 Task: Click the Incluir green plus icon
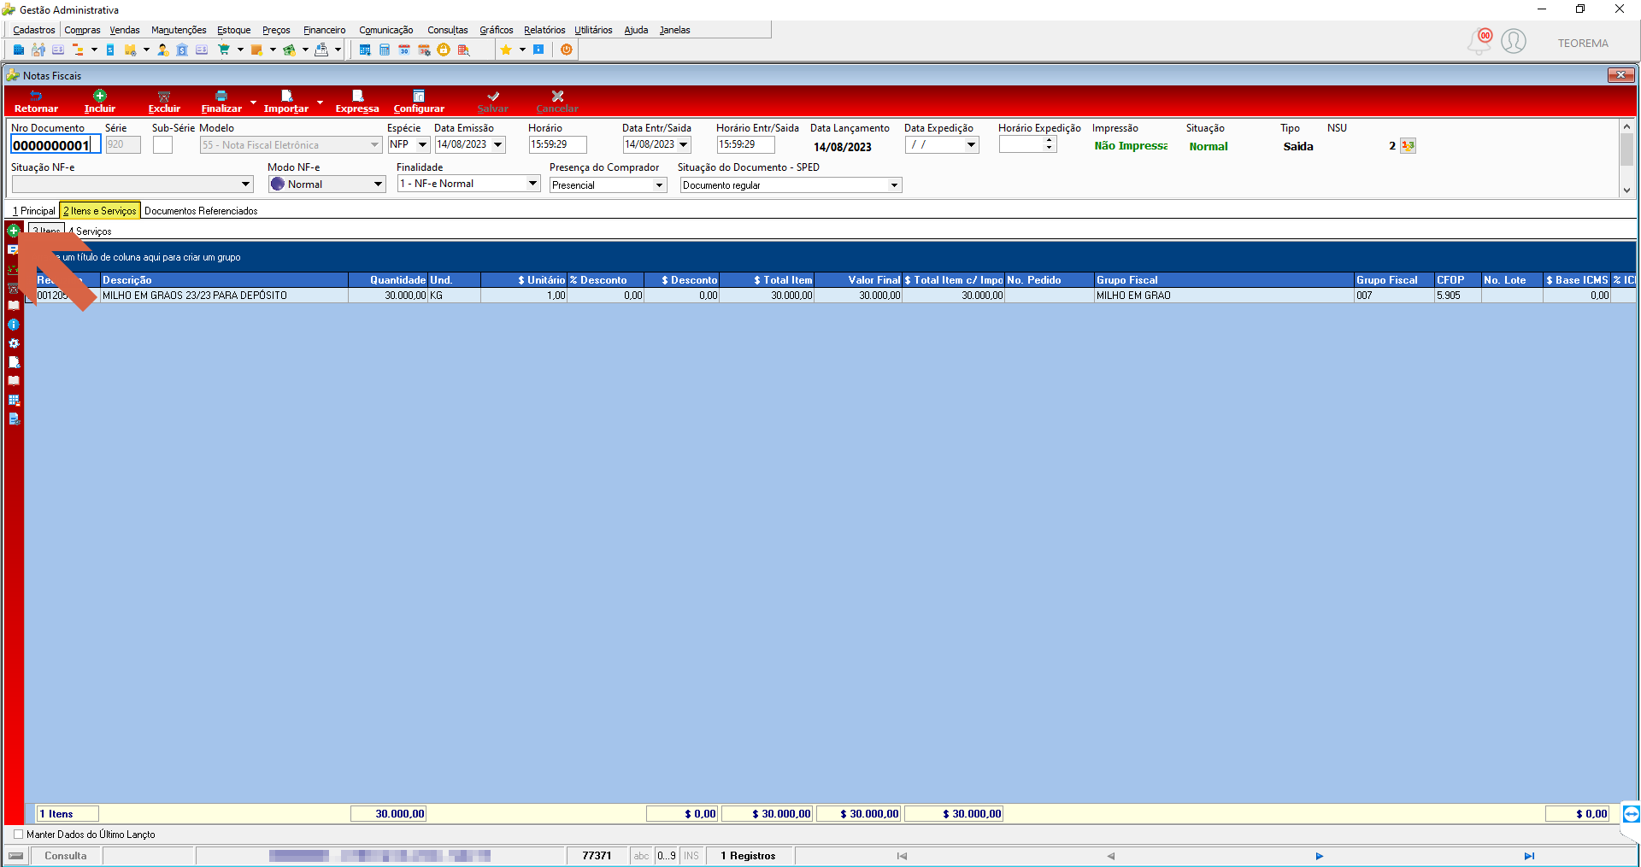(100, 96)
